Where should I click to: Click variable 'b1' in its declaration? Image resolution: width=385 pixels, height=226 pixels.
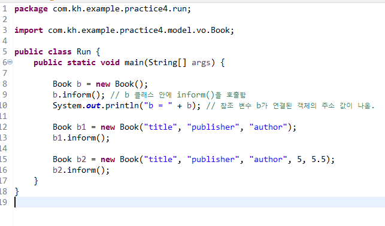(81, 127)
